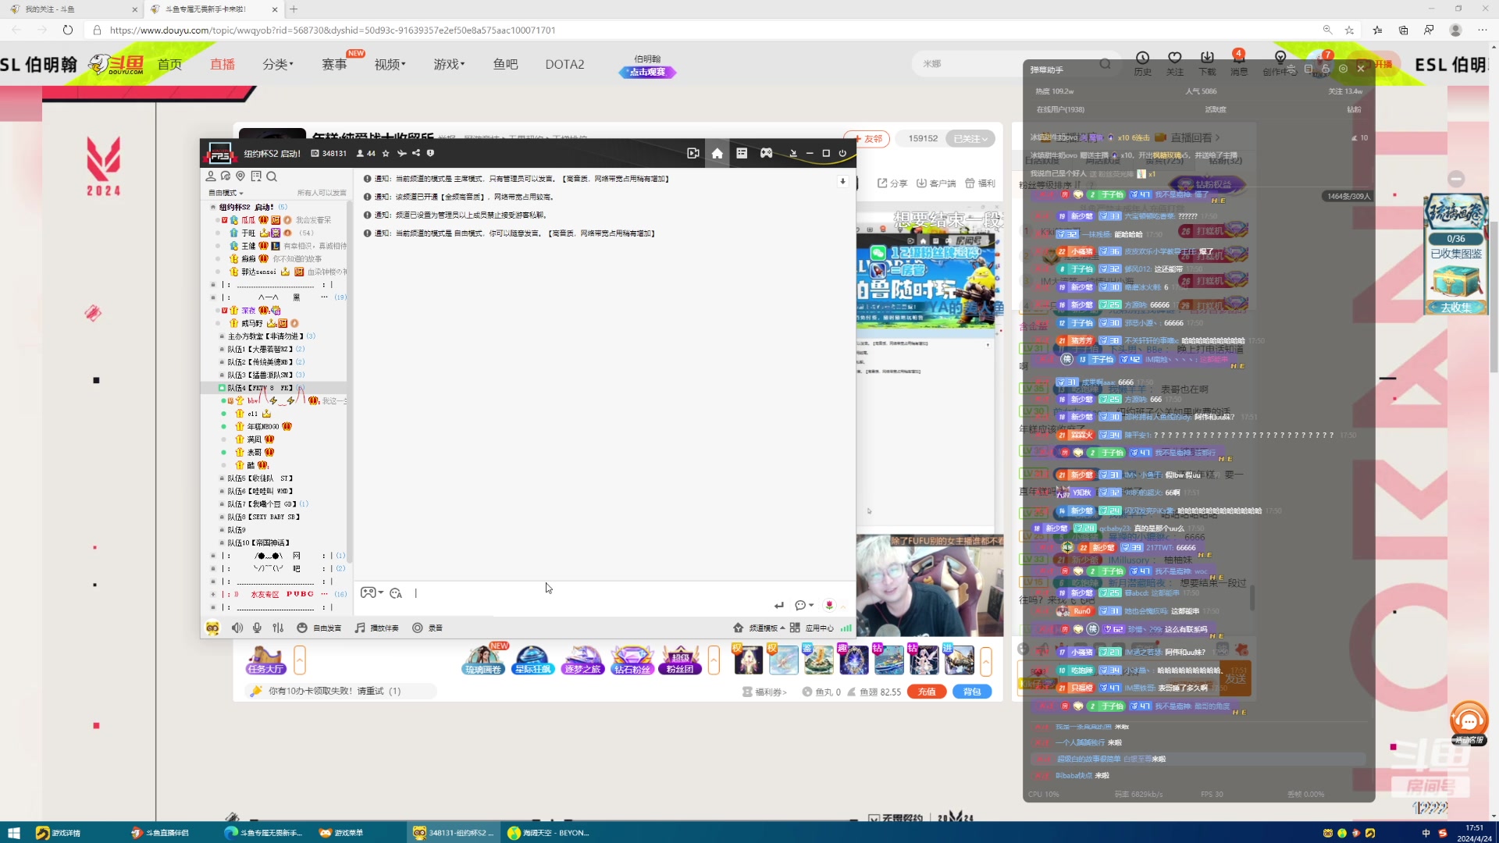
Task: Open 游戏 dropdown in Douyu navigation
Action: click(449, 64)
